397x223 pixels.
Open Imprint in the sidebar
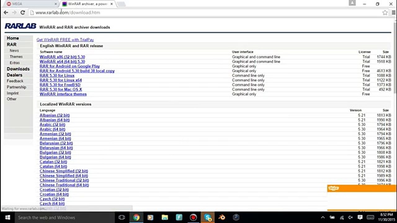[x=13, y=93]
